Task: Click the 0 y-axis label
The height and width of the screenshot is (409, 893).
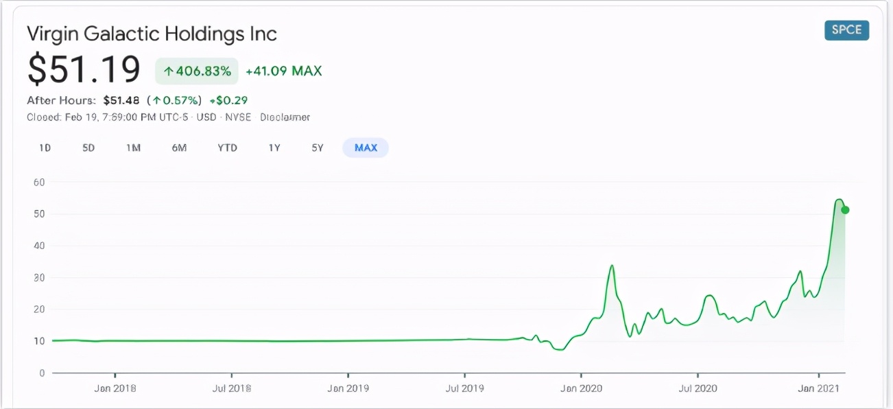Action: 42,373
